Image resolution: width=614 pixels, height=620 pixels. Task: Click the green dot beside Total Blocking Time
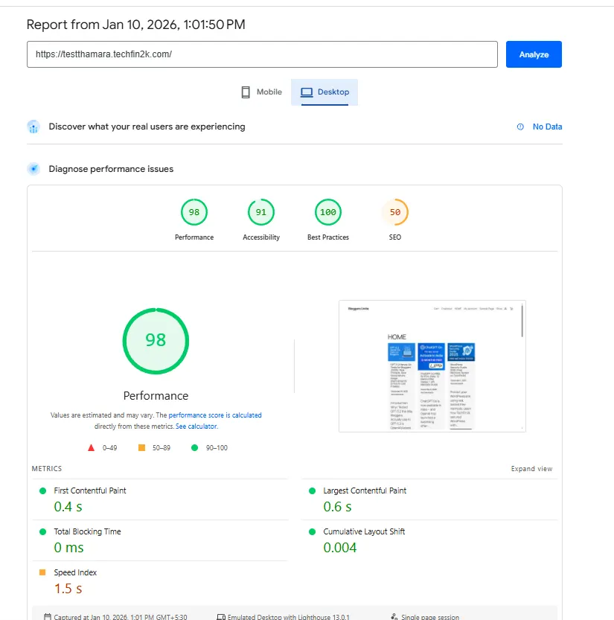[42, 532]
